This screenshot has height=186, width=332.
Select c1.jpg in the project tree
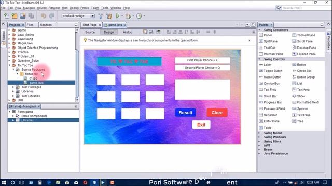point(33,78)
